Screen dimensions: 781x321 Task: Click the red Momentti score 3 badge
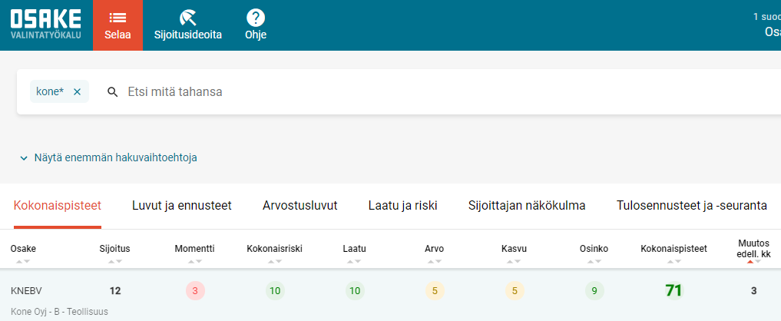tap(195, 291)
